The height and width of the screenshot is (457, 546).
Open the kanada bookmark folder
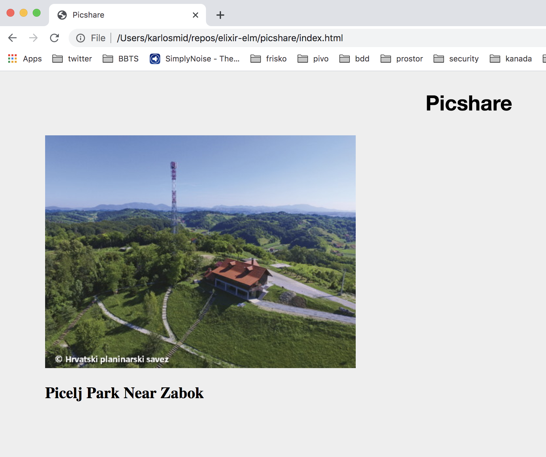511,59
